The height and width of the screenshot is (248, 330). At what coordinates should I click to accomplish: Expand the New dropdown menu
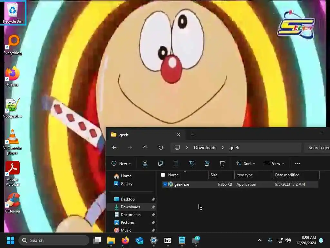point(121,163)
